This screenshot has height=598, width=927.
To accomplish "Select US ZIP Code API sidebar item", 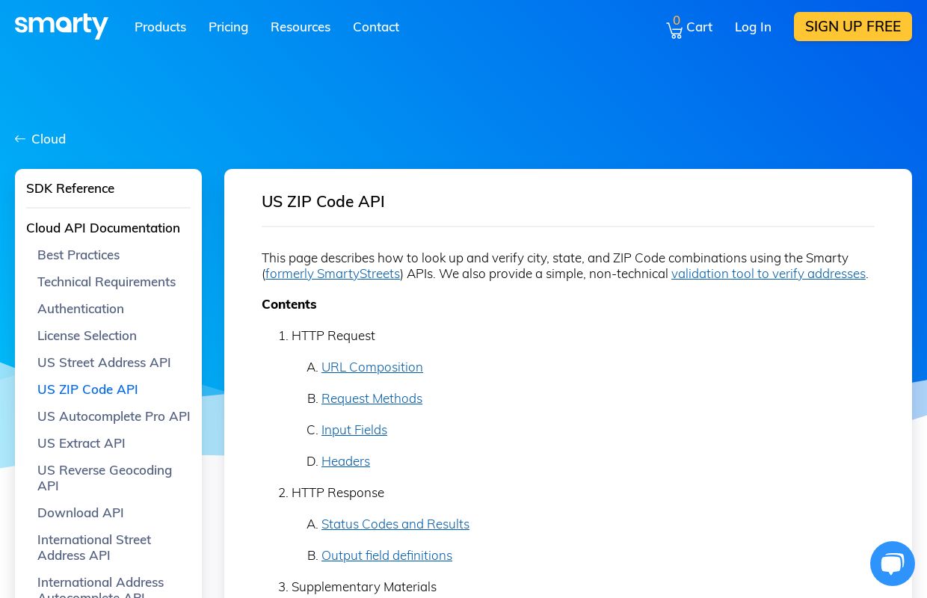I will pyautogui.click(x=87, y=389).
